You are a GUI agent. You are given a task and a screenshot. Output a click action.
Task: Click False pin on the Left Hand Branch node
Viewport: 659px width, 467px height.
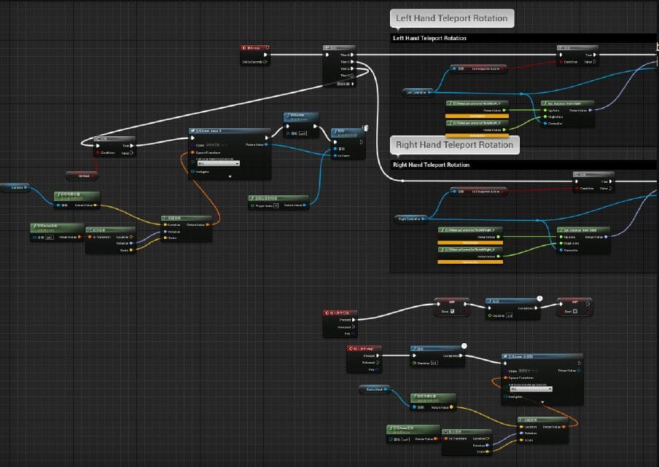click(594, 62)
